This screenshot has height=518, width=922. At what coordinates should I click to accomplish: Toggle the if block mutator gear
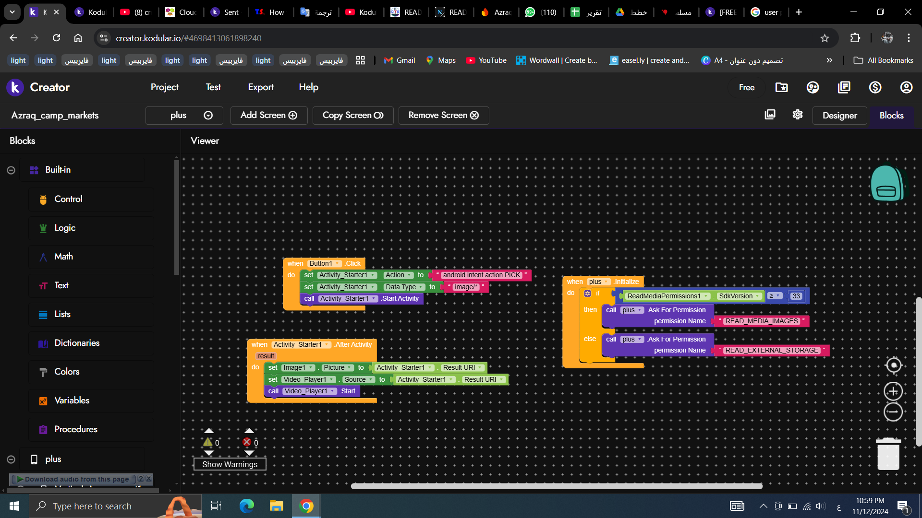tap(587, 294)
